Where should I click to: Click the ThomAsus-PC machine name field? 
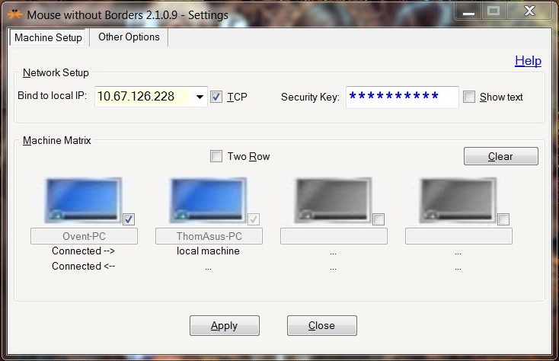(x=209, y=236)
